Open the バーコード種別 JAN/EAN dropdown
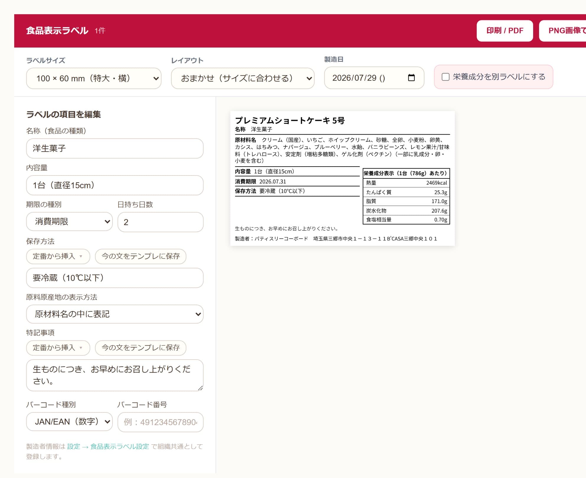586x478 pixels. pyautogui.click(x=69, y=422)
